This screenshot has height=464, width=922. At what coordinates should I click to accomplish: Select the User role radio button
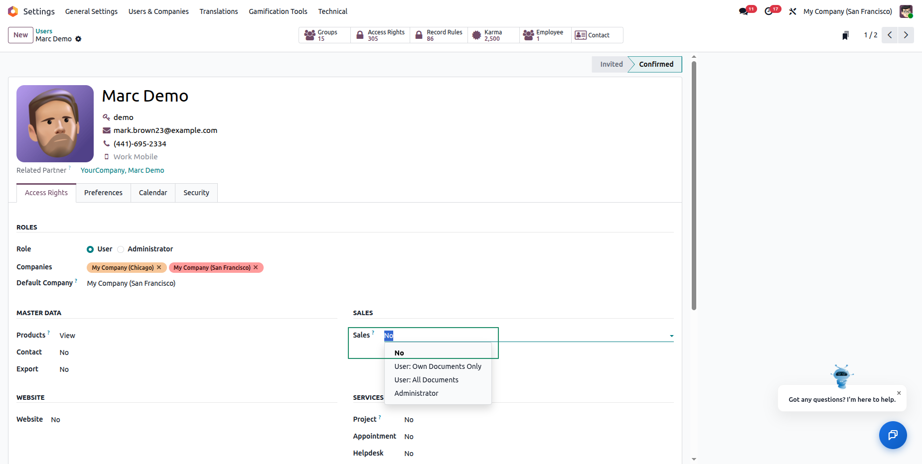pos(90,249)
